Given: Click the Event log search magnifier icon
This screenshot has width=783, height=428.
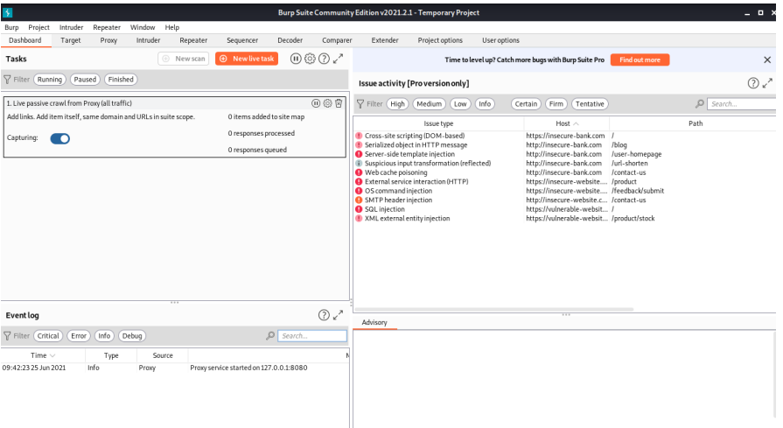Looking at the screenshot, I should point(270,335).
